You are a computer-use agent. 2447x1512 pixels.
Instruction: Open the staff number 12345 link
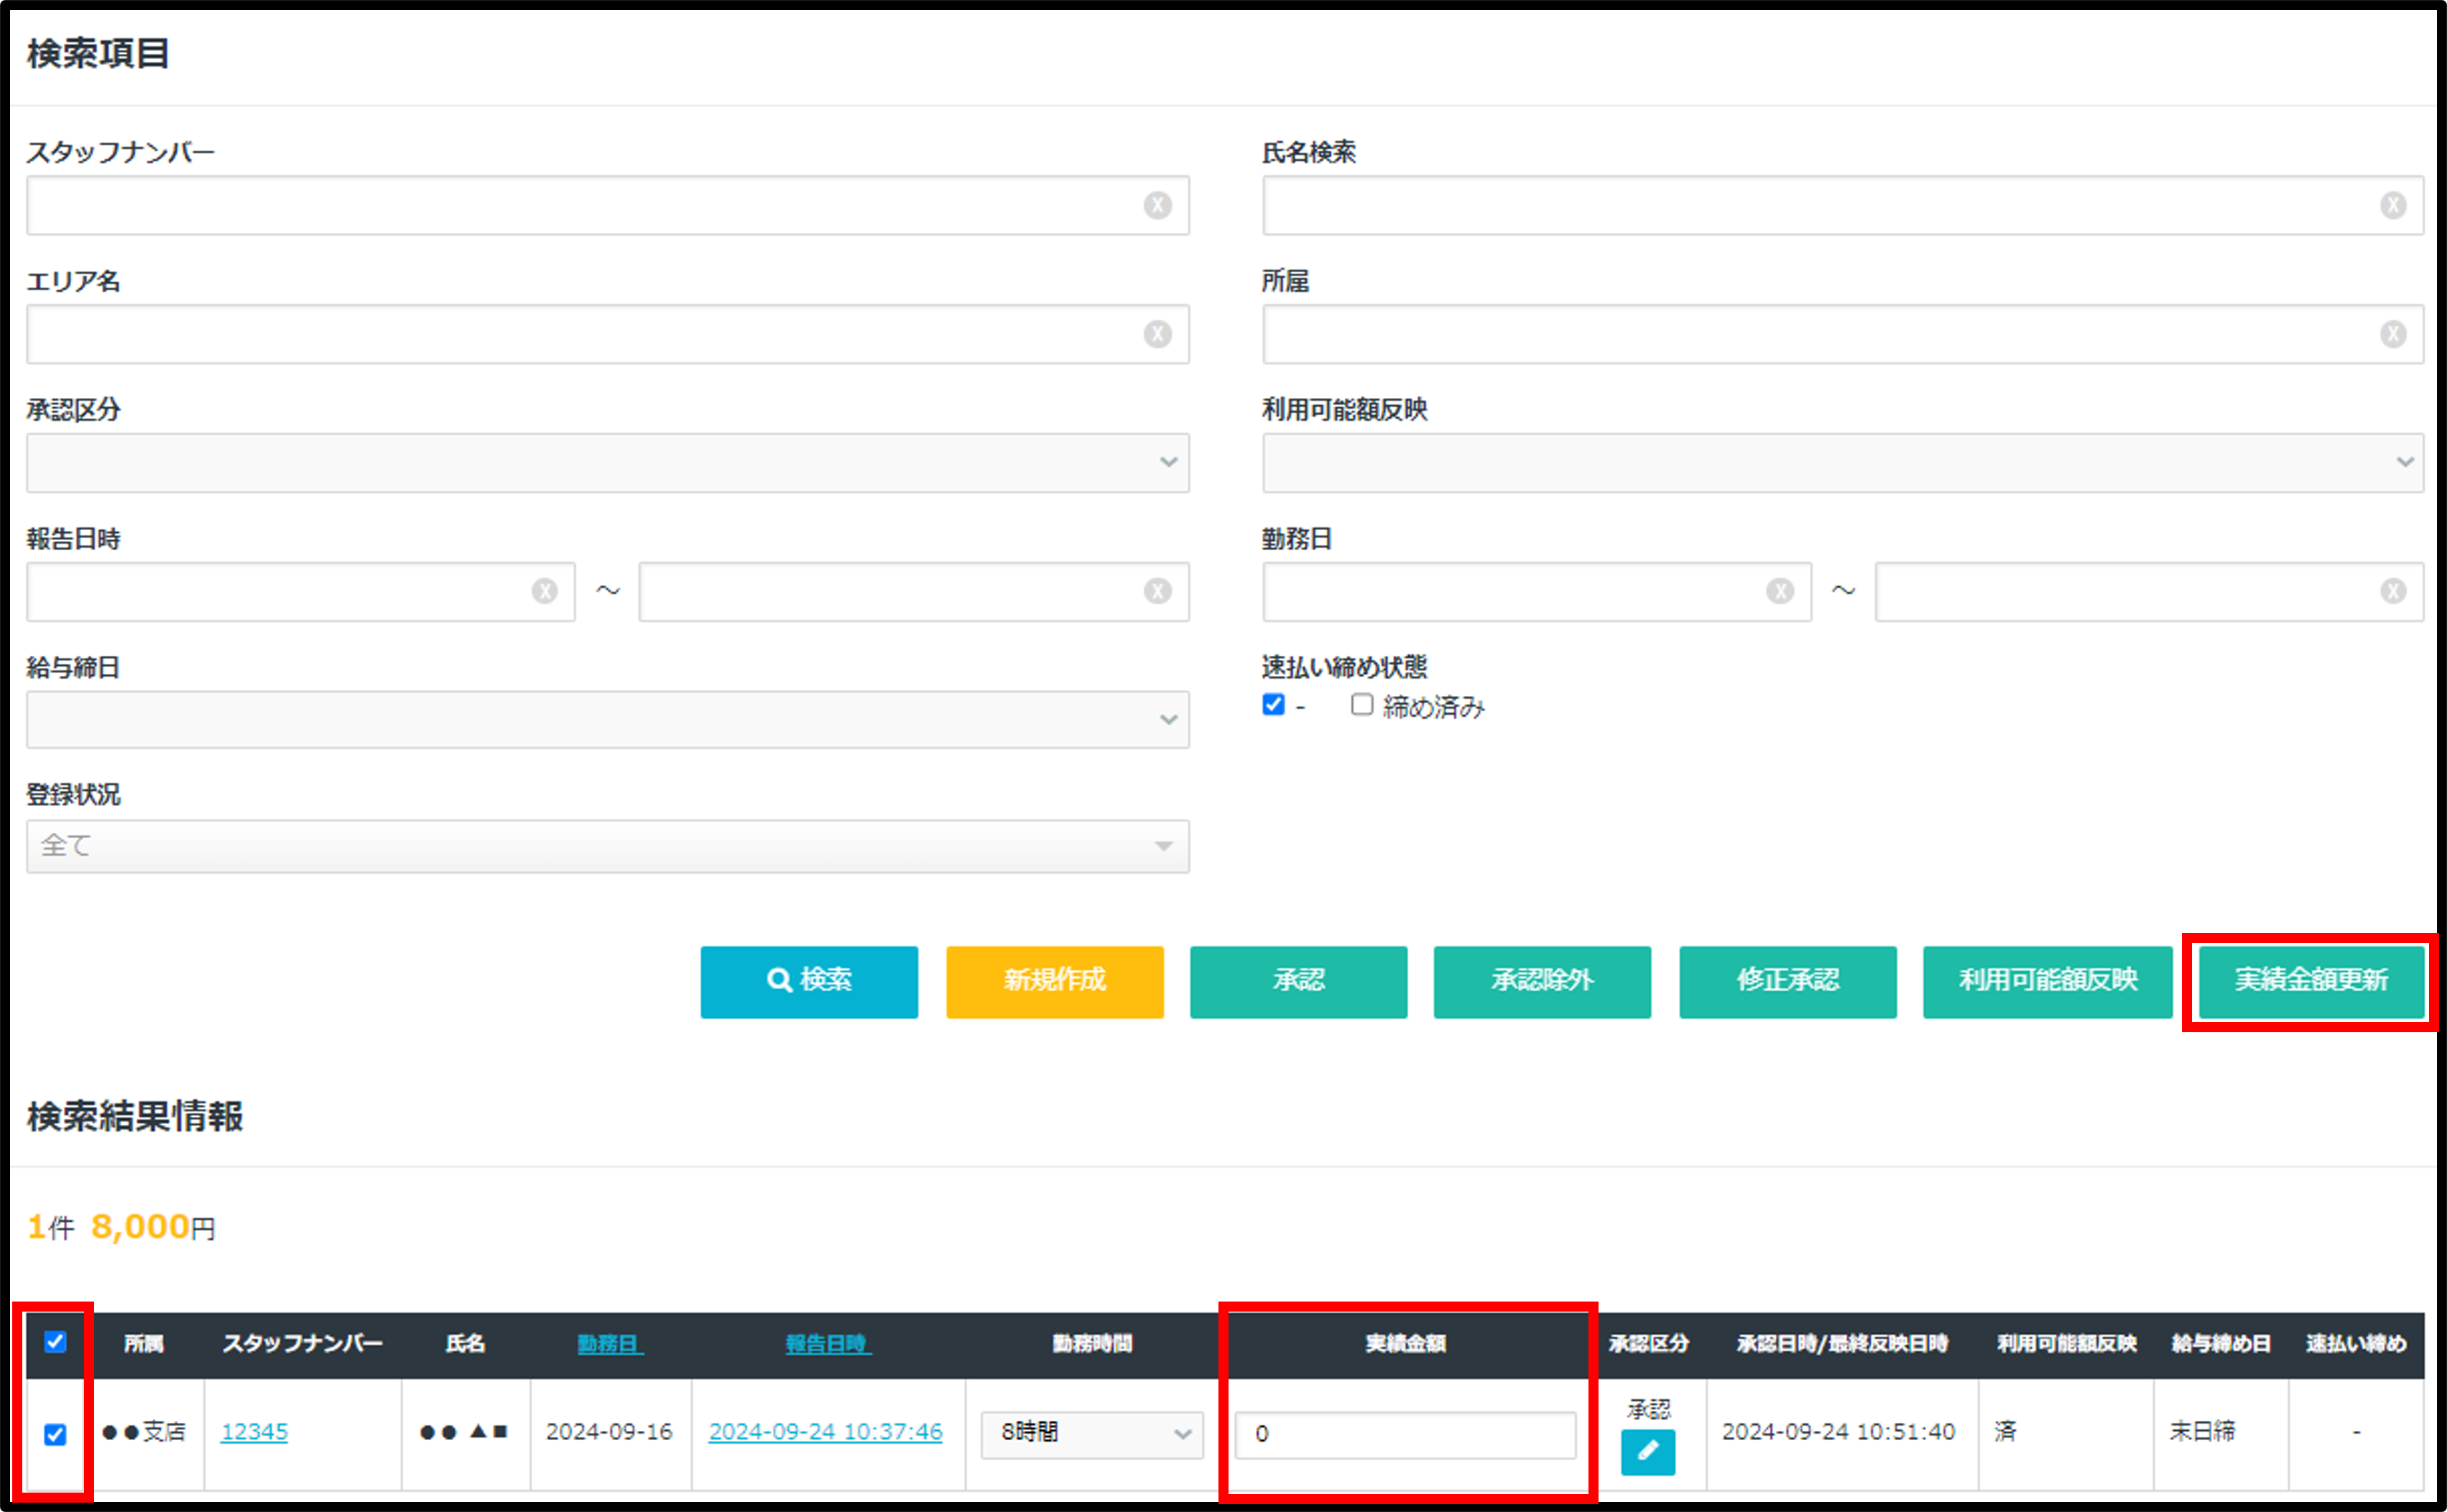(x=254, y=1432)
